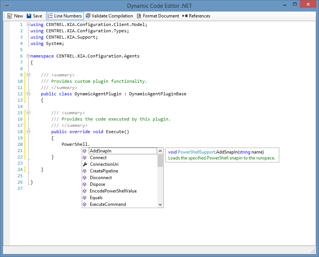Click the PowerShellSupport type in the tooltip
The height and width of the screenshot is (257, 319).
(196, 152)
